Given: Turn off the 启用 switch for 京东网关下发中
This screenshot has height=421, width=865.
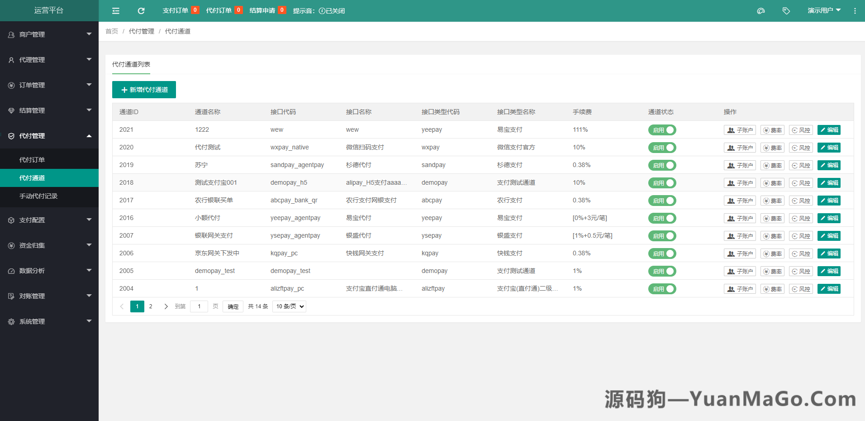Looking at the screenshot, I should [x=662, y=254].
